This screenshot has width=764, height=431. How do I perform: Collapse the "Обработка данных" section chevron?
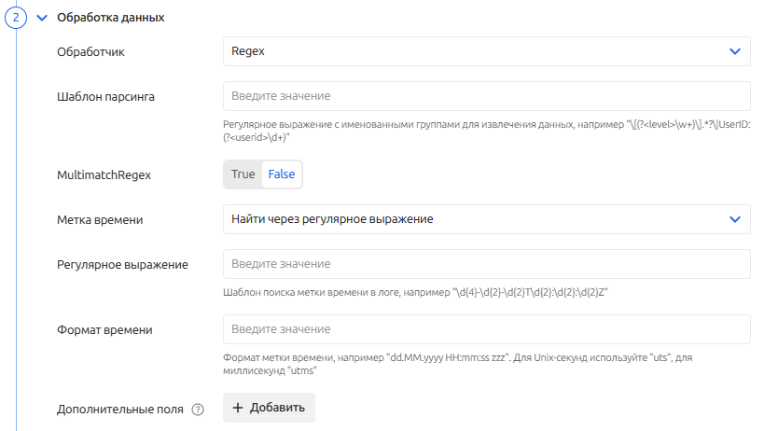[41, 18]
